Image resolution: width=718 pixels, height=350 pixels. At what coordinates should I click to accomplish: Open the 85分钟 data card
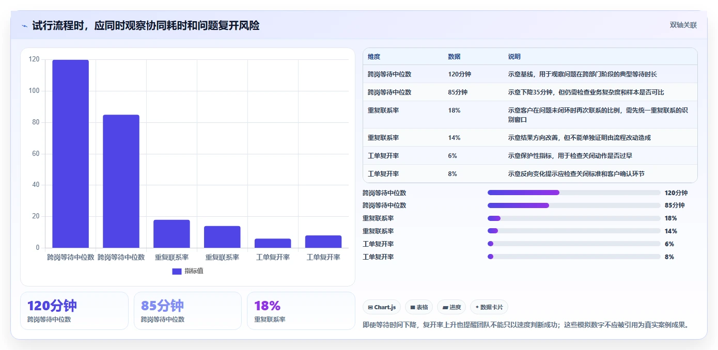tap(188, 311)
